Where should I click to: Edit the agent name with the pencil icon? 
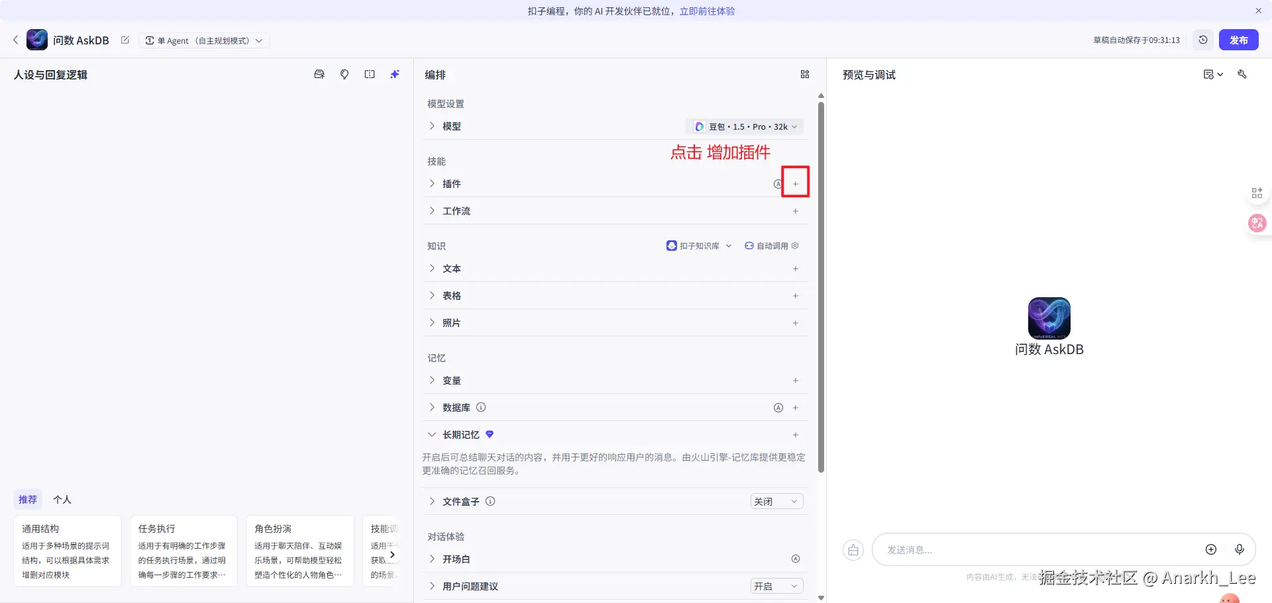125,40
